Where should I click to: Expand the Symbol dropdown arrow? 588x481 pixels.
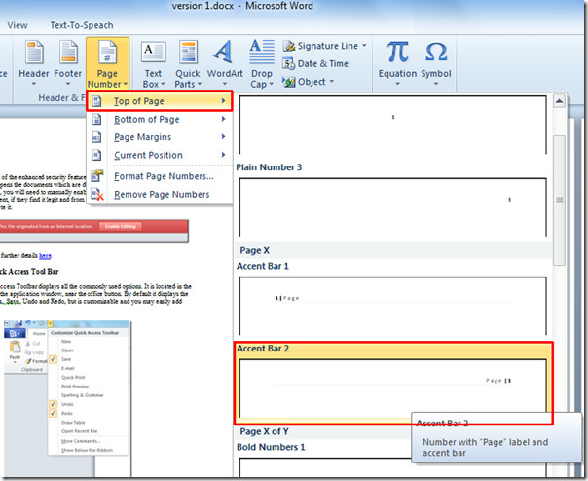click(436, 84)
